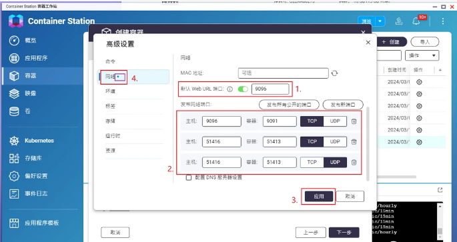Delete the 51416 TCP port mapping row
Image resolution: width=457 pixels, height=242 pixels.
354,142
